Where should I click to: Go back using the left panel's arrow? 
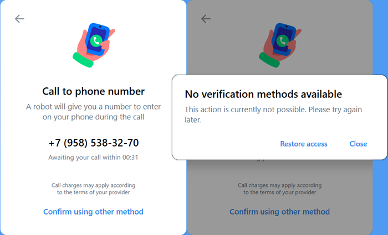19,19
